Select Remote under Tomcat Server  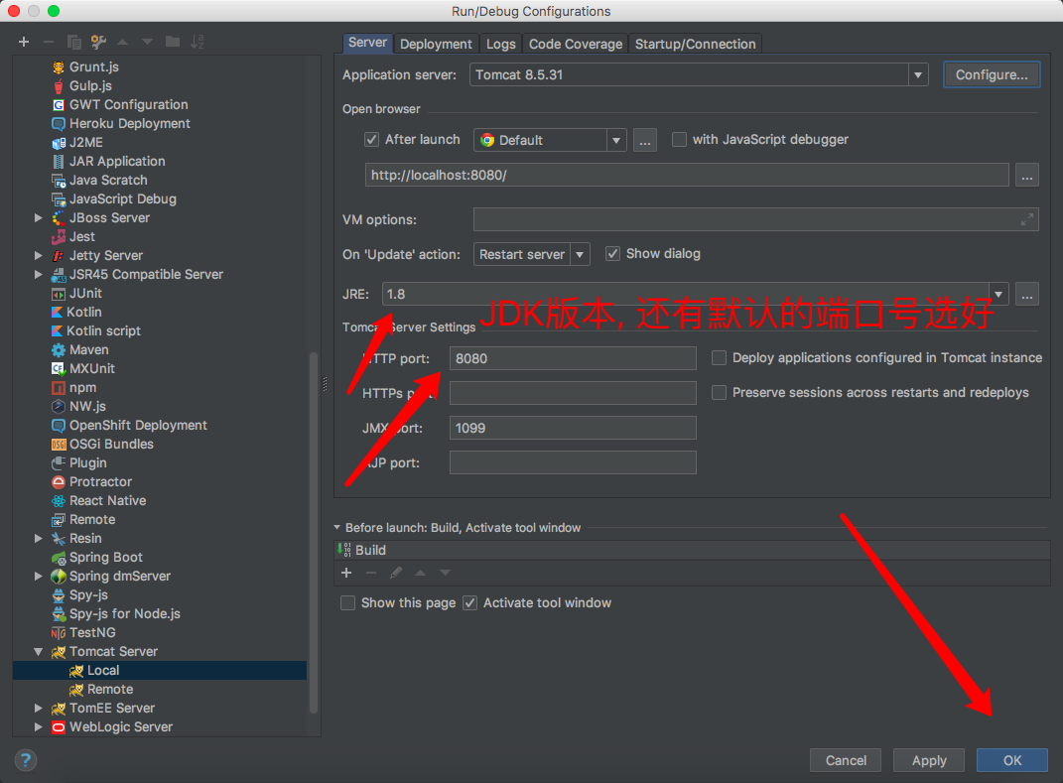click(110, 690)
